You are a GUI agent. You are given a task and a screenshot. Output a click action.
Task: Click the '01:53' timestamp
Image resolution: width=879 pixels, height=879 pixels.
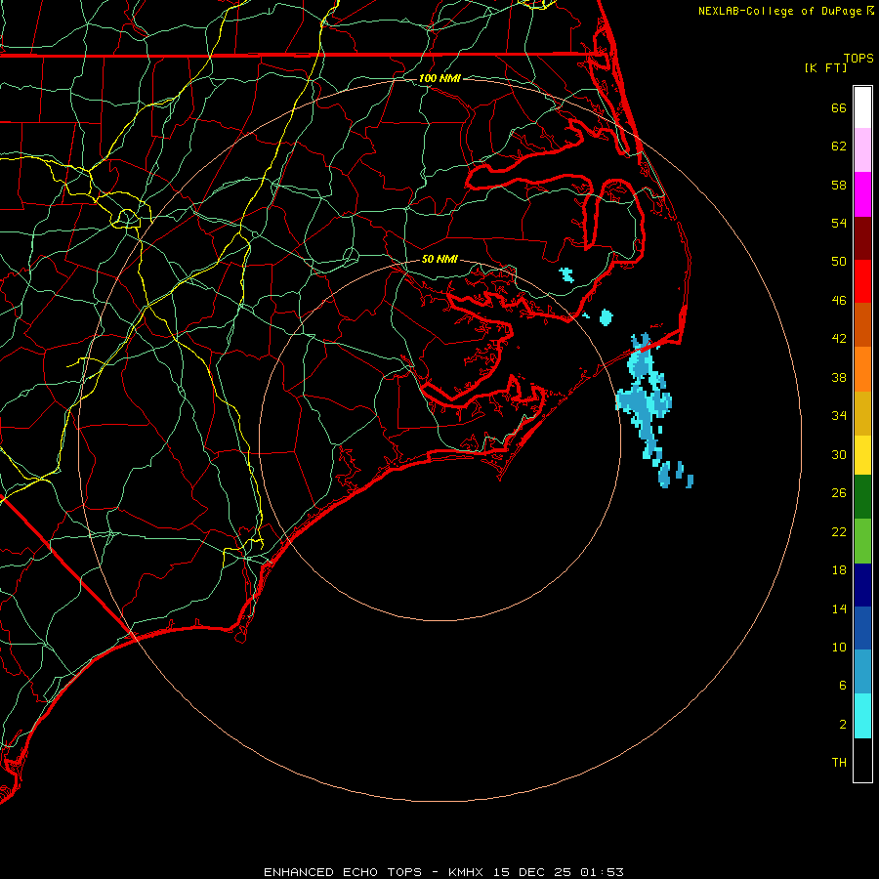point(602,872)
